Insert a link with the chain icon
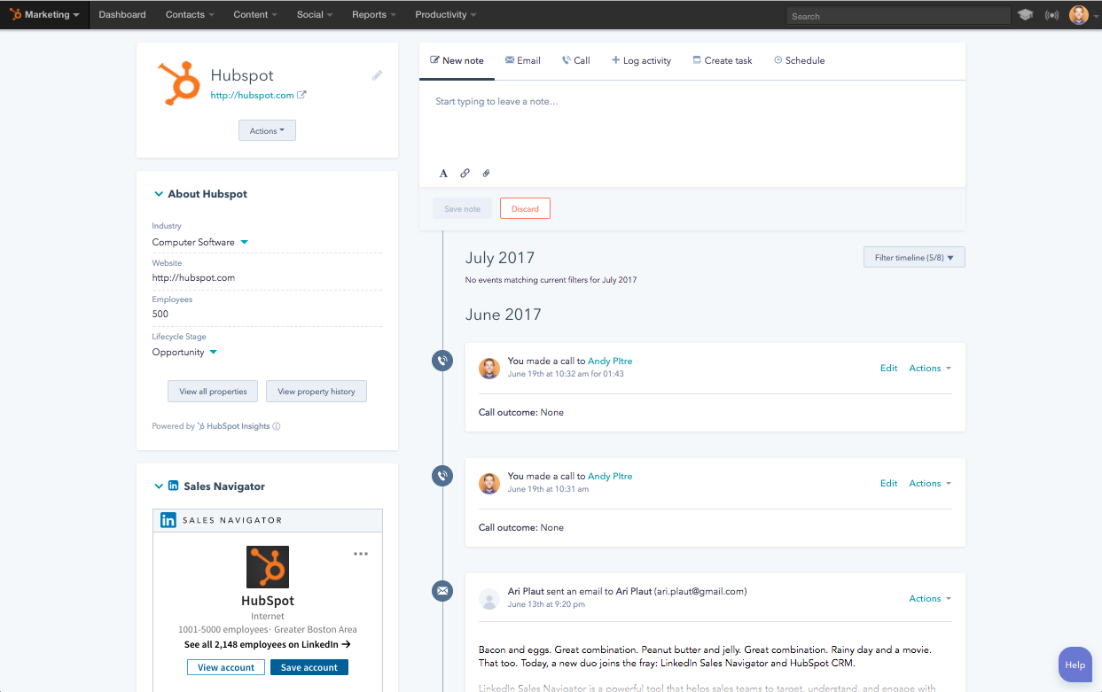This screenshot has height=692, width=1102. pos(465,174)
